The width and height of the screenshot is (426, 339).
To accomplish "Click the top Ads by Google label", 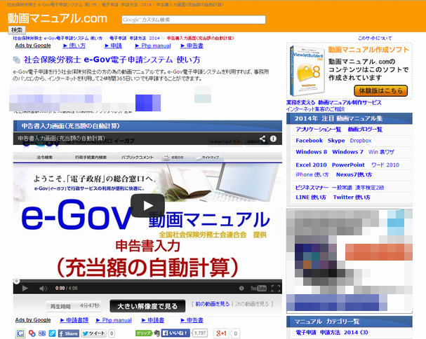I will pos(33,46).
